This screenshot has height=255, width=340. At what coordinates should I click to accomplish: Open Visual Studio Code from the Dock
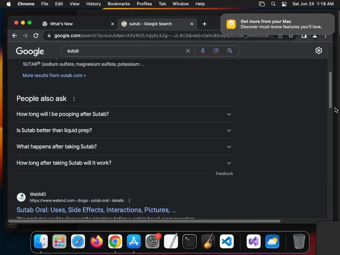pos(227,241)
